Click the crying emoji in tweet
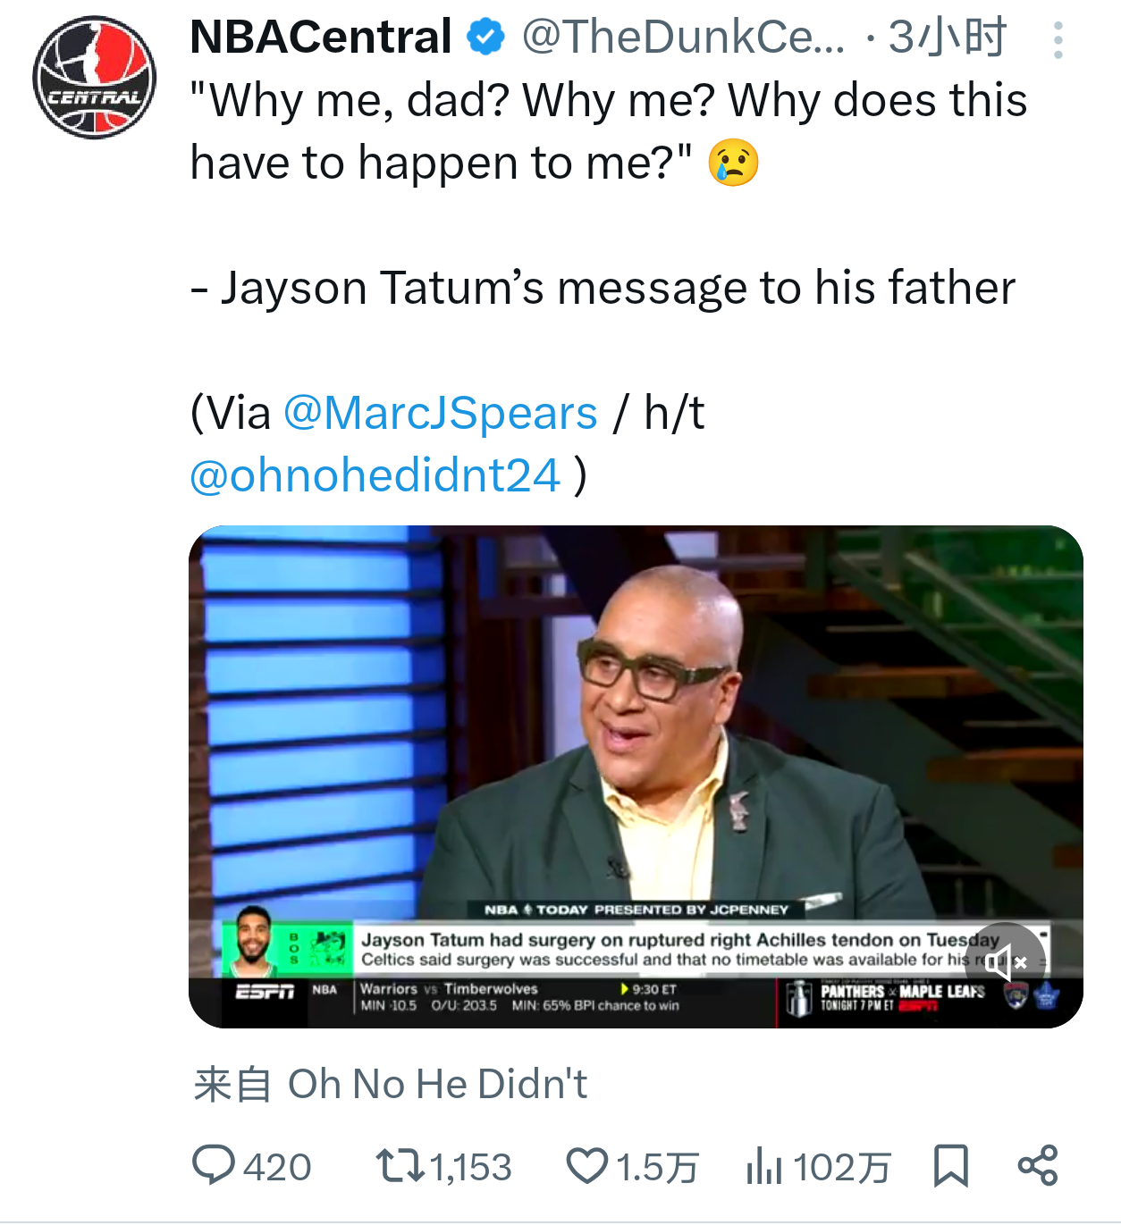Image resolution: width=1121 pixels, height=1225 pixels. pyautogui.click(x=734, y=163)
